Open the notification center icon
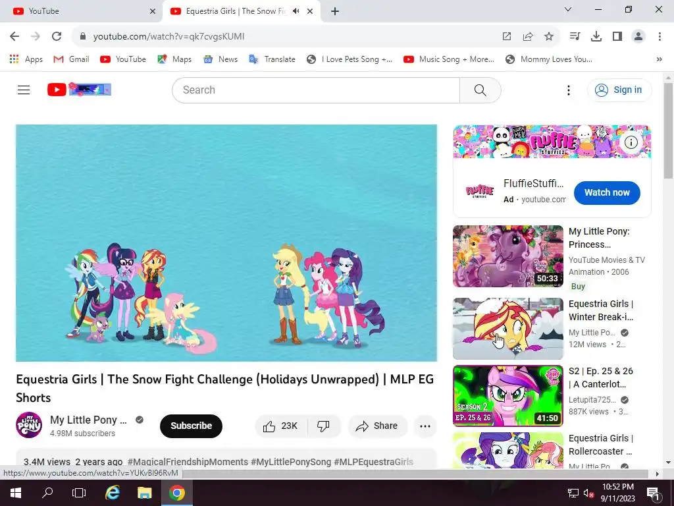 click(x=652, y=493)
